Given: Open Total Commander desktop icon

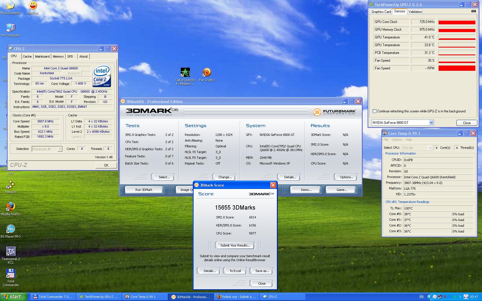Looking at the screenshot, I should tap(11, 278).
